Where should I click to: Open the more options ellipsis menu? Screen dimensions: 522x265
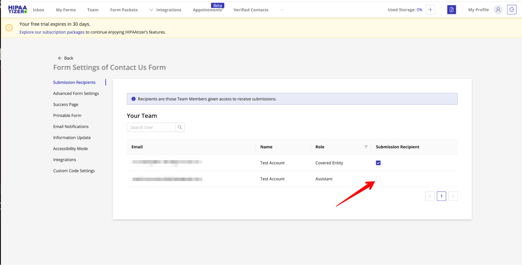(282, 10)
